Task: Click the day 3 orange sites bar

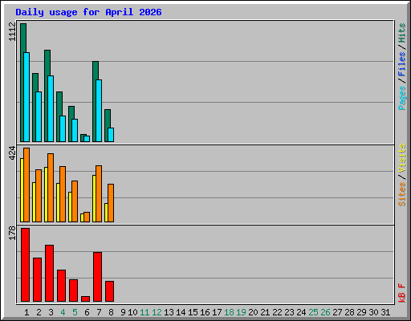Action: (51, 188)
